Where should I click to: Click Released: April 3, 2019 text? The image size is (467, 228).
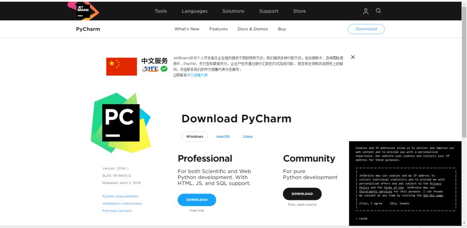point(122,183)
